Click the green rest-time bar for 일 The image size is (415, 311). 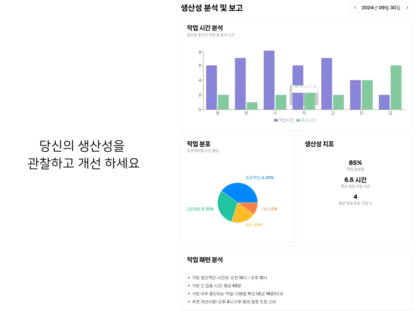click(396, 87)
